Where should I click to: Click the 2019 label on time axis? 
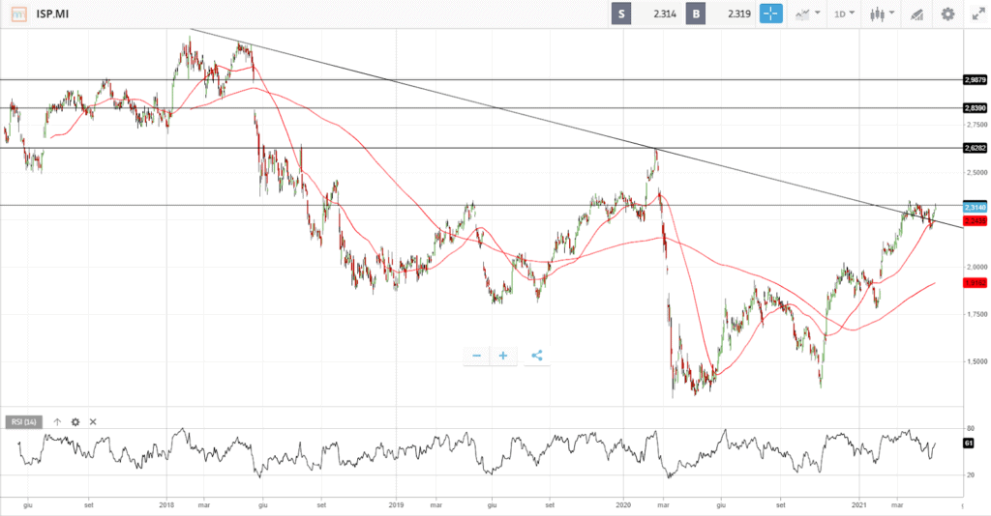pos(396,505)
